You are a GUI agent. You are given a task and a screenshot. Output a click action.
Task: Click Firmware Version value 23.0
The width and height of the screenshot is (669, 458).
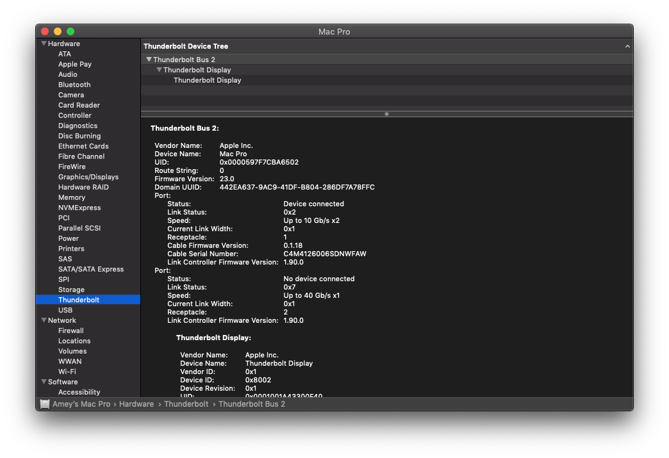[x=227, y=179]
